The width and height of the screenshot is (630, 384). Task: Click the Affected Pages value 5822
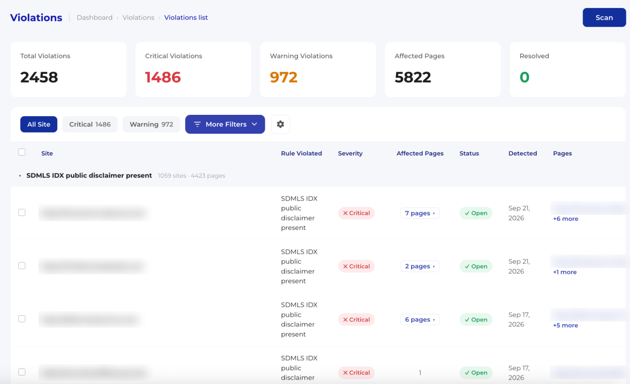tap(413, 77)
